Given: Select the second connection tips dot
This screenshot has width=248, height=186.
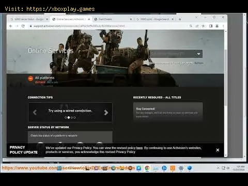Looking at the screenshot, I should point(69,118).
